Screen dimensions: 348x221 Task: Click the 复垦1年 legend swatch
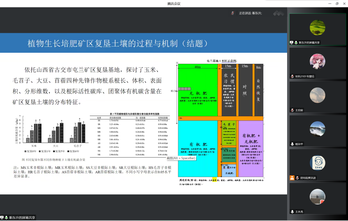40,151
